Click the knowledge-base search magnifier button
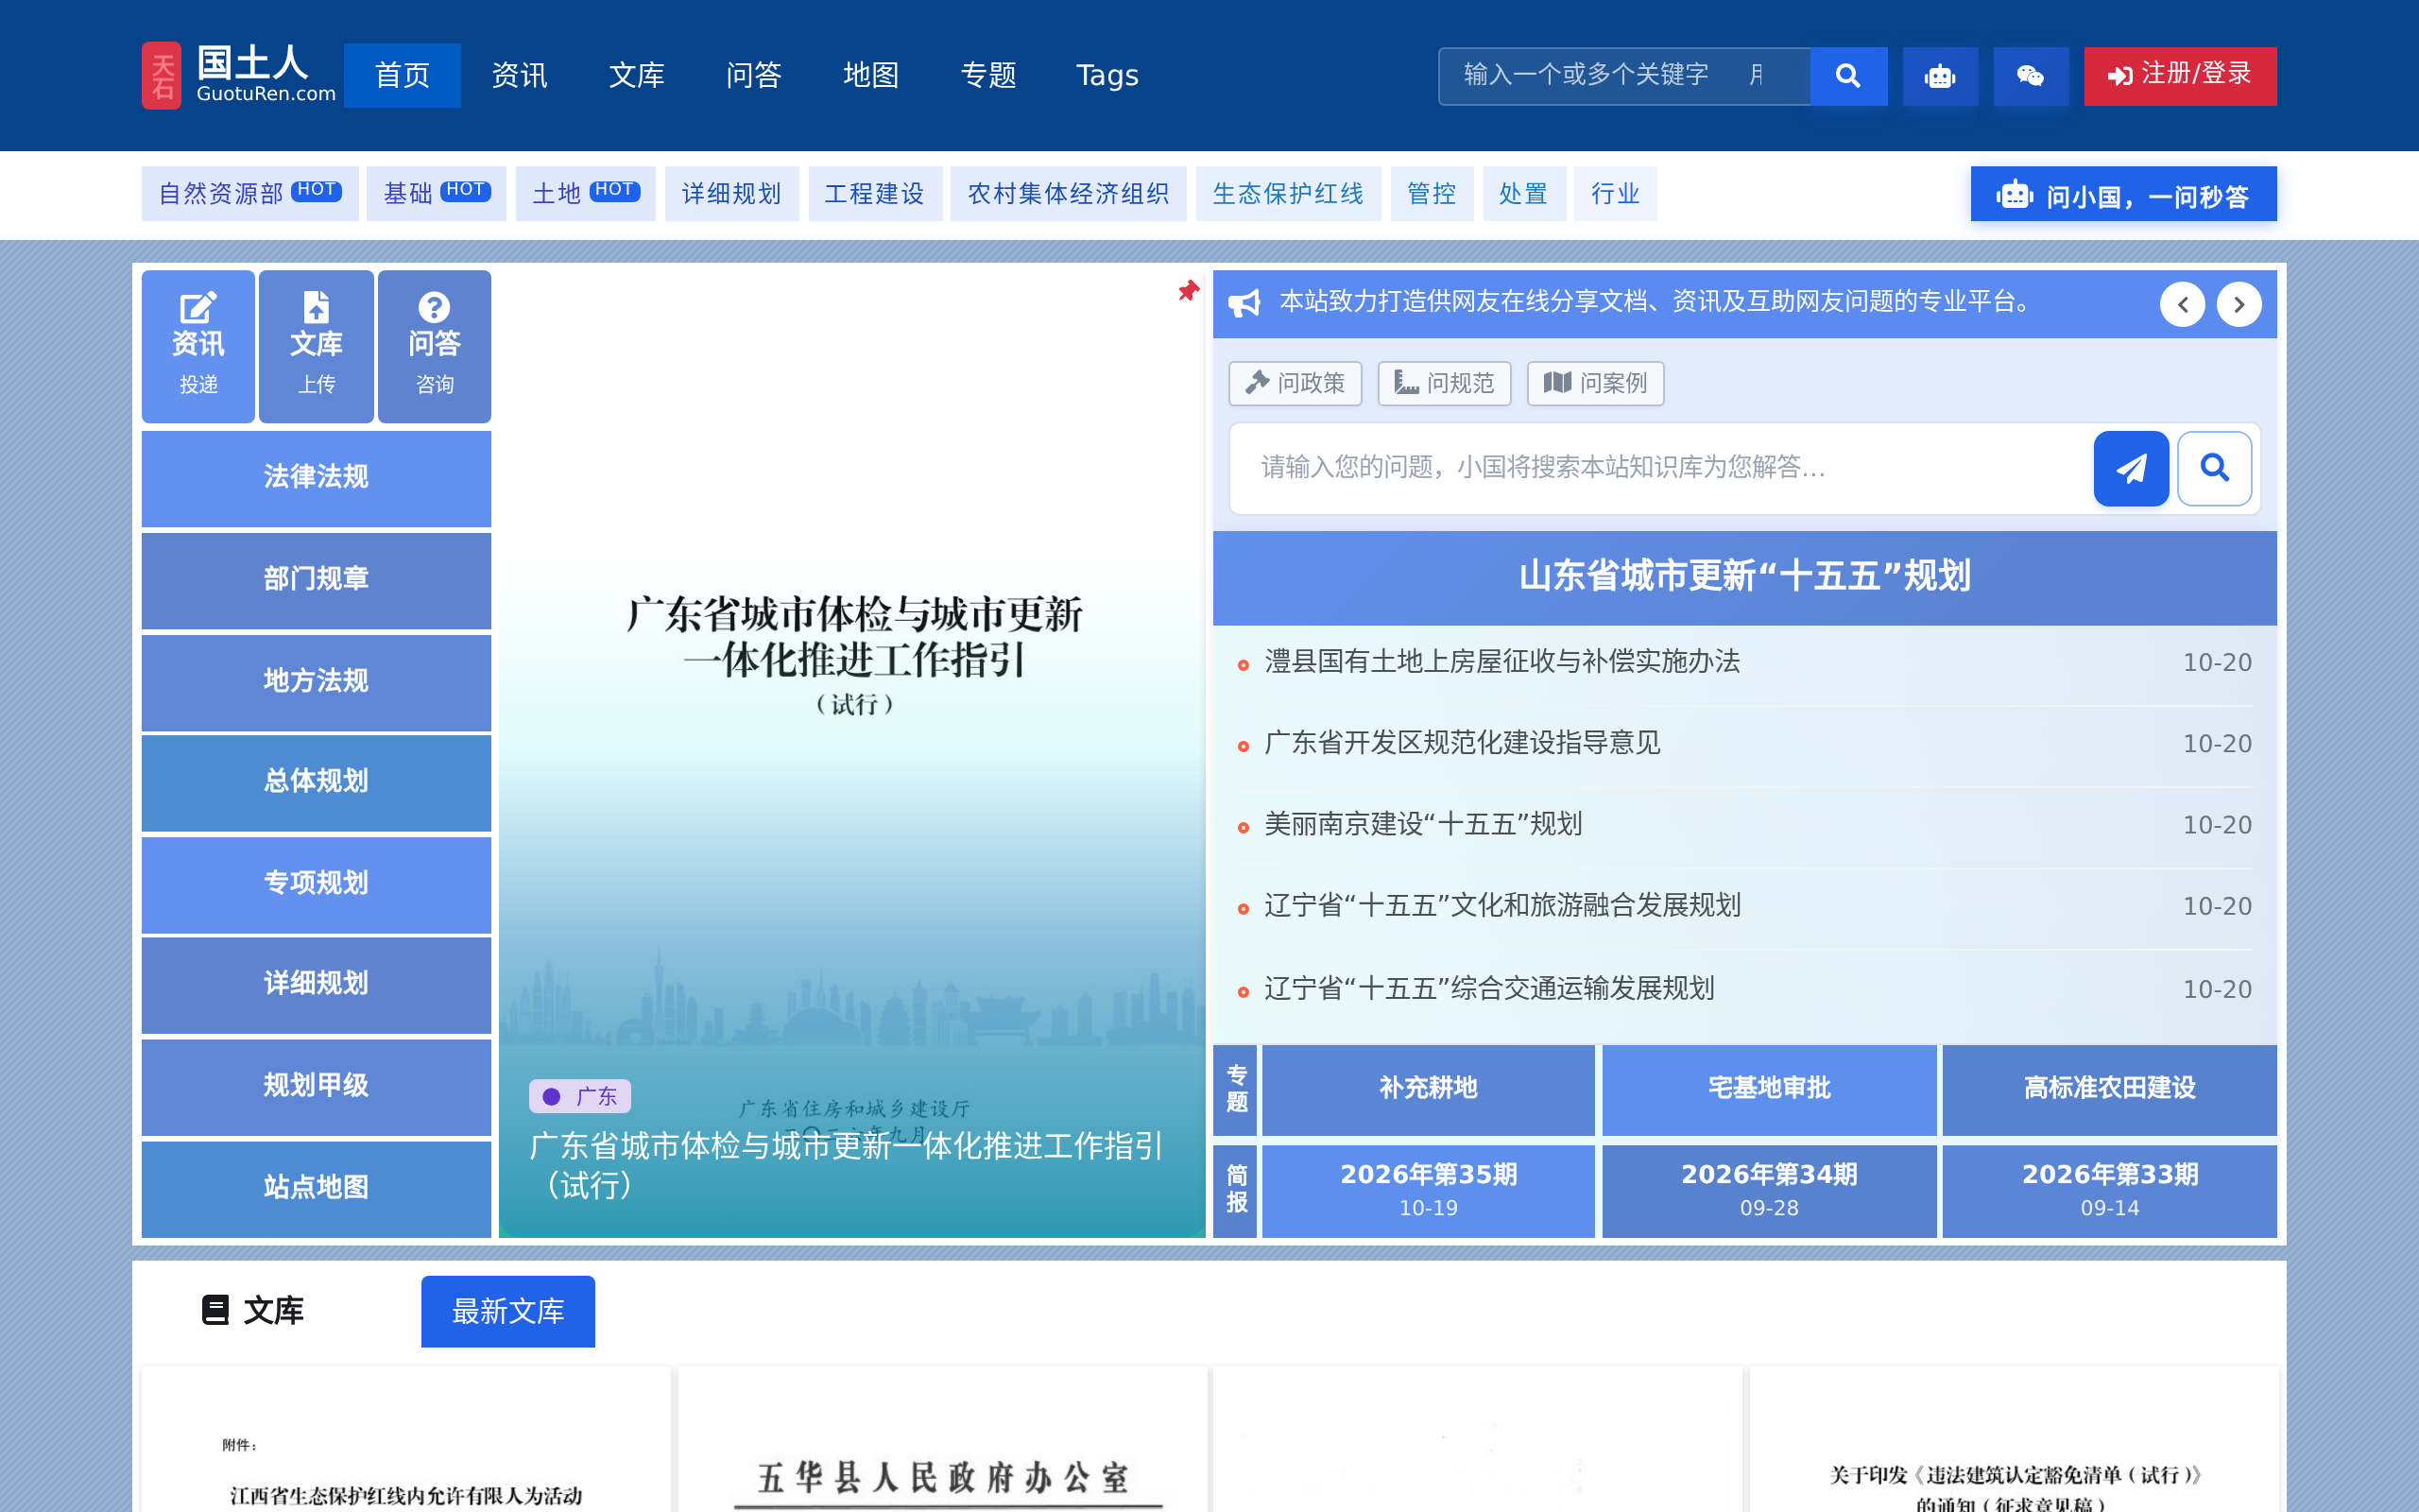Viewport: 2419px width, 1512px height. point(2214,468)
